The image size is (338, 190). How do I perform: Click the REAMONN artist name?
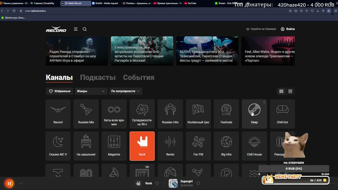click(x=187, y=186)
